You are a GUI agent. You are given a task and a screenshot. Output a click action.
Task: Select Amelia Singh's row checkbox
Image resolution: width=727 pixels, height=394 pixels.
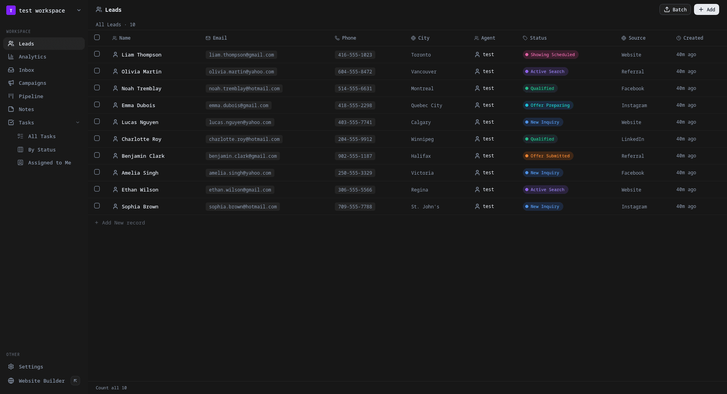(x=97, y=172)
